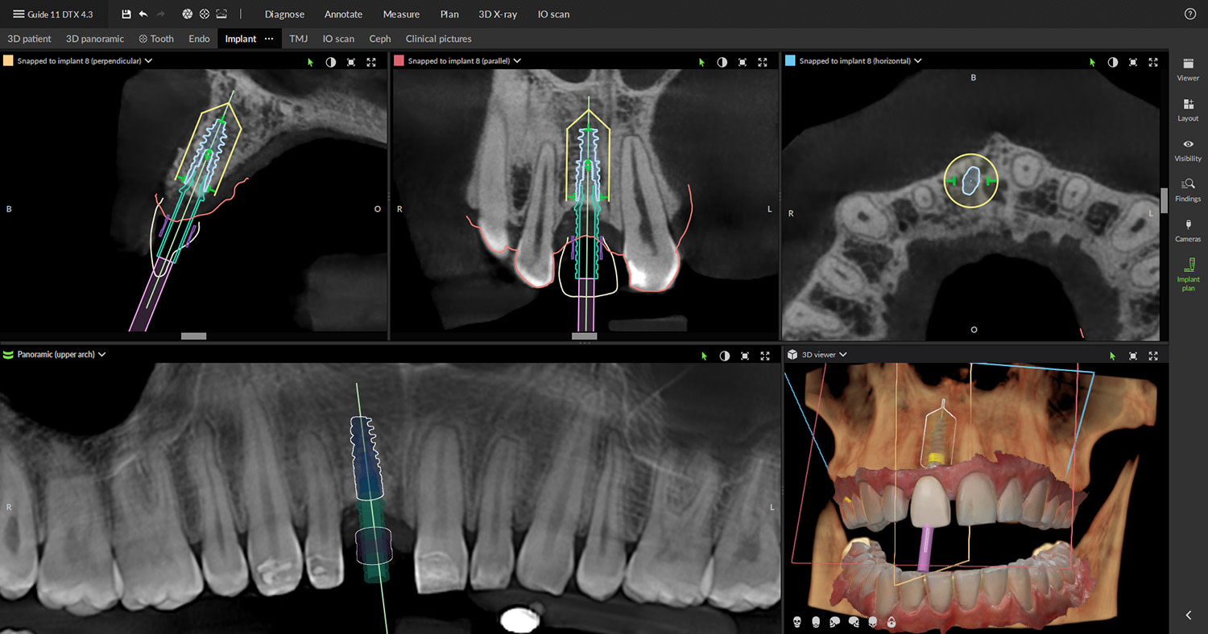Click the Measure menu item
Screen dimensions: 1208x634
coord(401,14)
